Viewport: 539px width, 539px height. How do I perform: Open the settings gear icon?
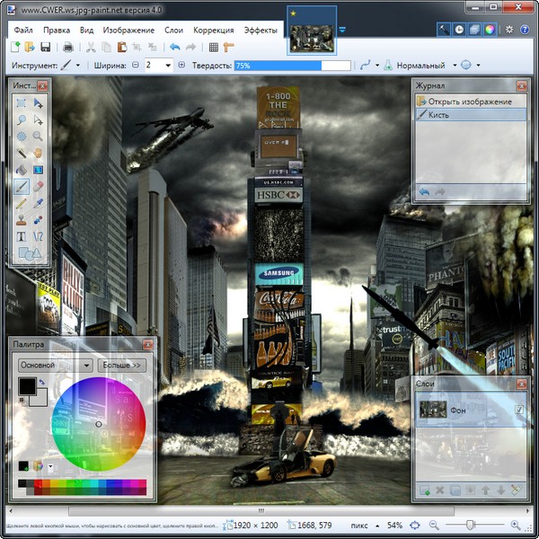509,30
